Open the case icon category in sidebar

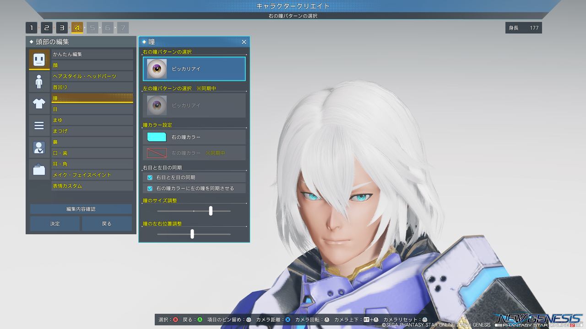coord(39,170)
